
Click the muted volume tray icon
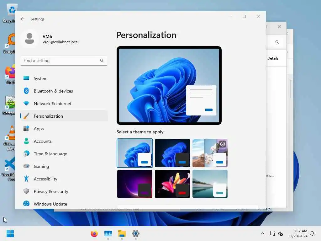(281, 233)
